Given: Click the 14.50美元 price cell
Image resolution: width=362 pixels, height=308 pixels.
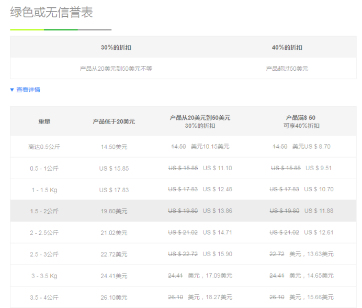Looking at the screenshot, I should click(114, 147).
